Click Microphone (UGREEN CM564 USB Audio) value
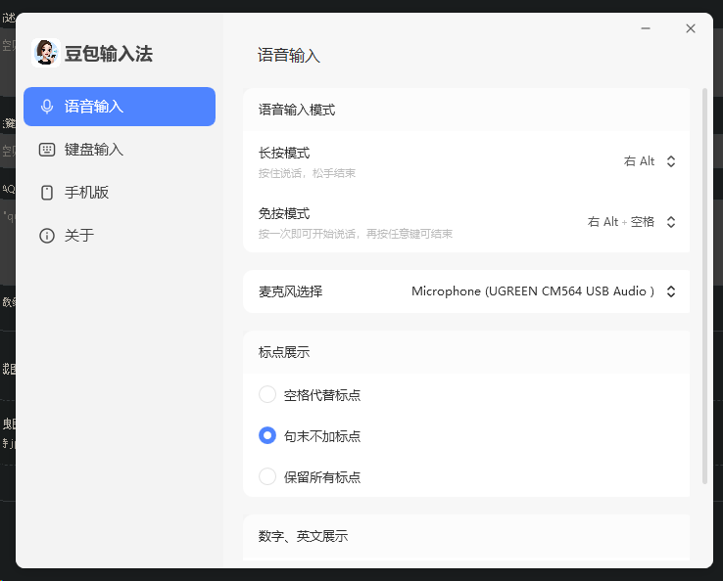Image resolution: width=723 pixels, height=581 pixels. point(533,291)
